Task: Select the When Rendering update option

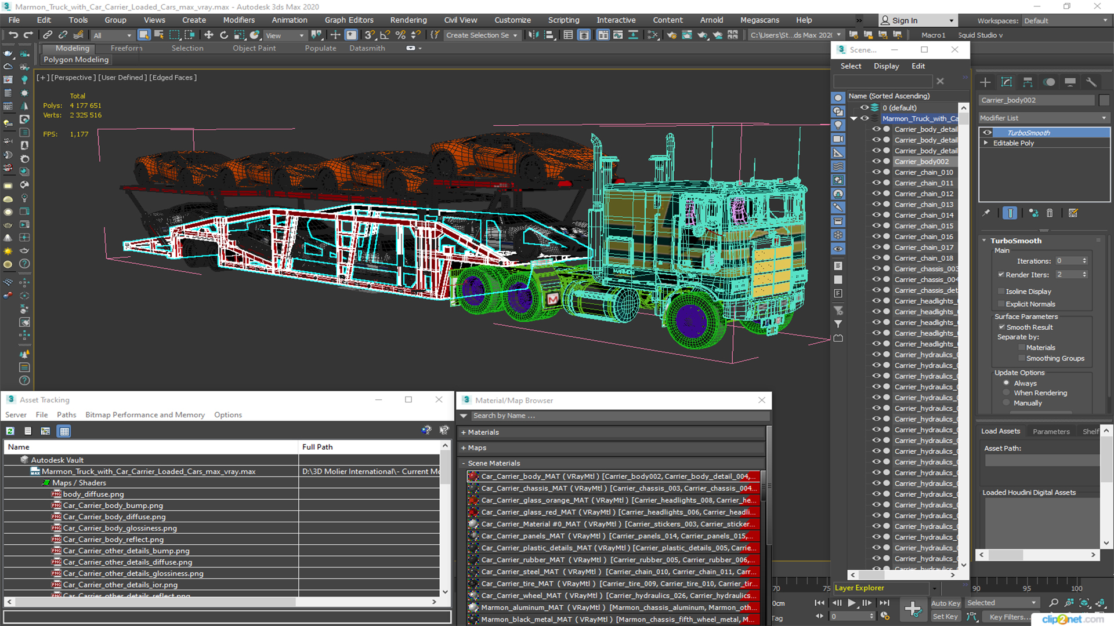Action: coord(1007,393)
